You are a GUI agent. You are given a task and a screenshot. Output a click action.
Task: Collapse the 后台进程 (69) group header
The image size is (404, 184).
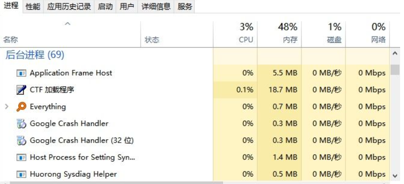point(35,55)
